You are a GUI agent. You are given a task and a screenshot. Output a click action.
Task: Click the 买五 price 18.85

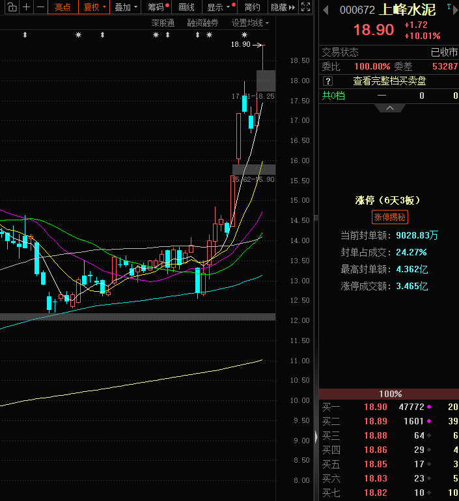pos(376,464)
